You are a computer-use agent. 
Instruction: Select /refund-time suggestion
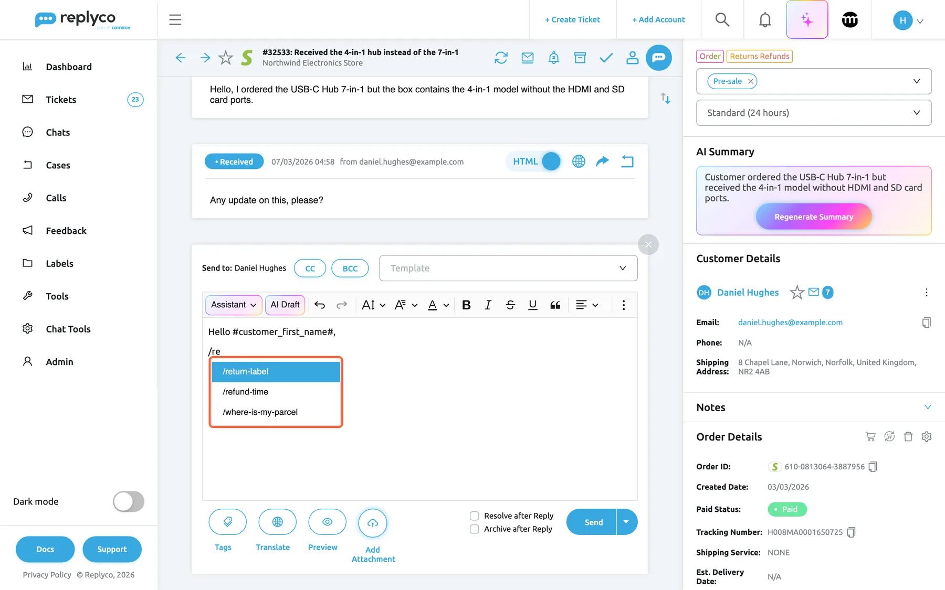coord(276,392)
